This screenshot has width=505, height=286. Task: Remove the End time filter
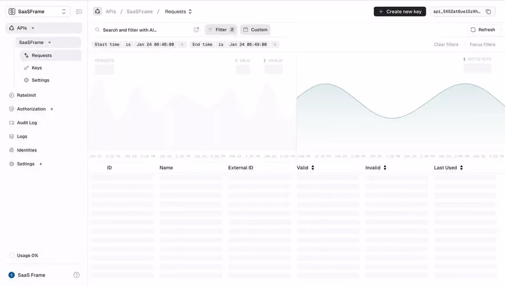(274, 44)
